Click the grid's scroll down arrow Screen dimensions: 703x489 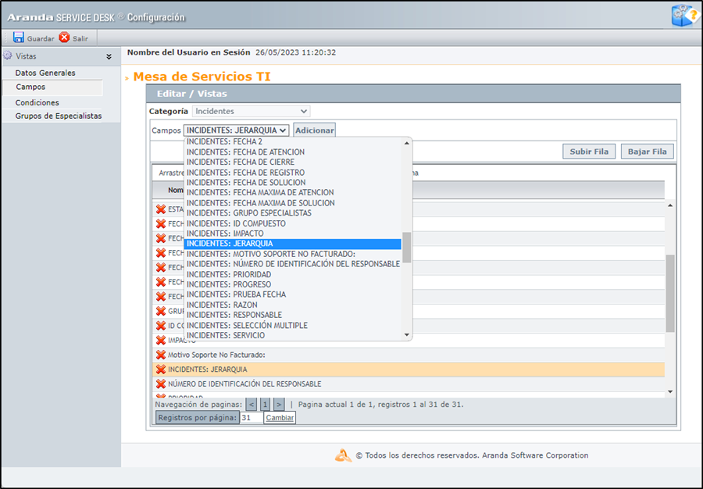(x=670, y=391)
